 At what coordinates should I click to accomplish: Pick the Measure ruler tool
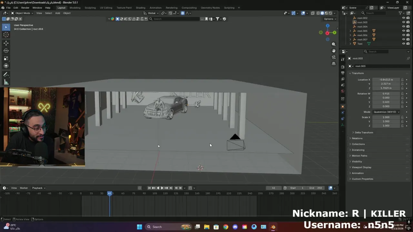6,82
